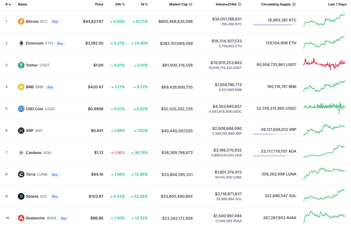This screenshot has height=227, width=351.
Task: Click the XRP logo icon
Action: [x=21, y=131]
